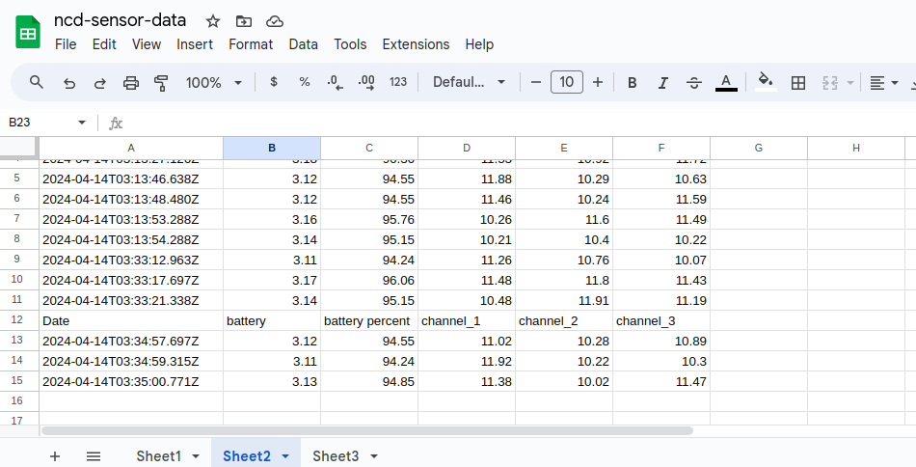916x467 pixels.
Task: Click the select-all corner box
Action: [x=18, y=147]
